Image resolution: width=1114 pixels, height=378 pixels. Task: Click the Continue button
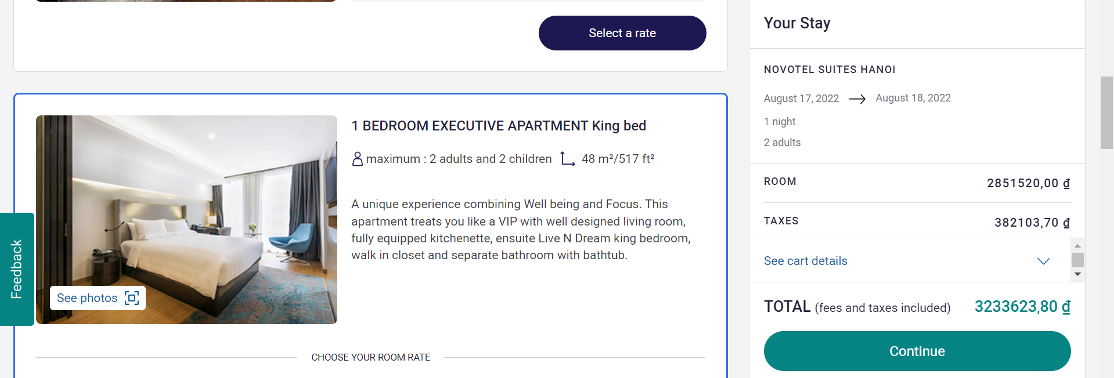(917, 351)
